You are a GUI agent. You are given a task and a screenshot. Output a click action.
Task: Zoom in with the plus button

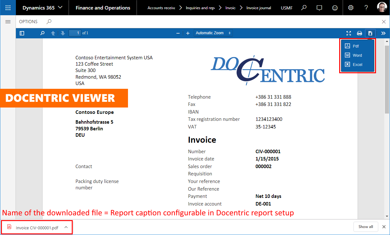pos(188,33)
